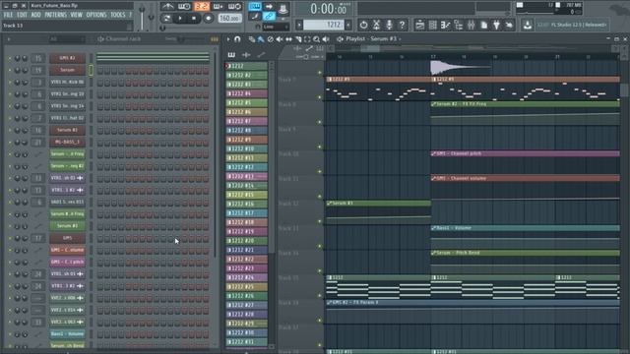630x354 pixels.
Task: Toggle the multilink to controllers icon
Action: pyautogui.click(x=269, y=17)
